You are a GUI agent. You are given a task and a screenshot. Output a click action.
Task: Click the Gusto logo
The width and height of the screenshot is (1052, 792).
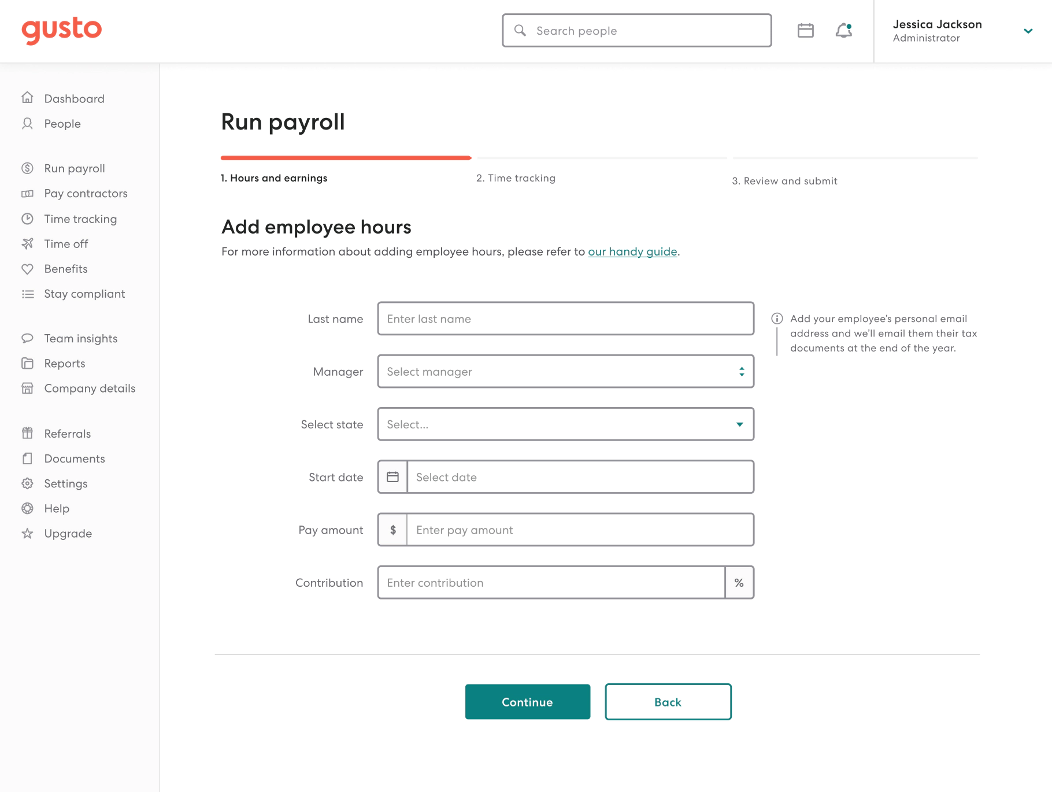coord(61,30)
